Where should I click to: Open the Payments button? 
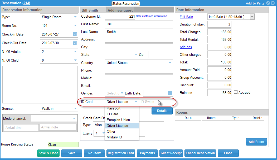pos(147,153)
